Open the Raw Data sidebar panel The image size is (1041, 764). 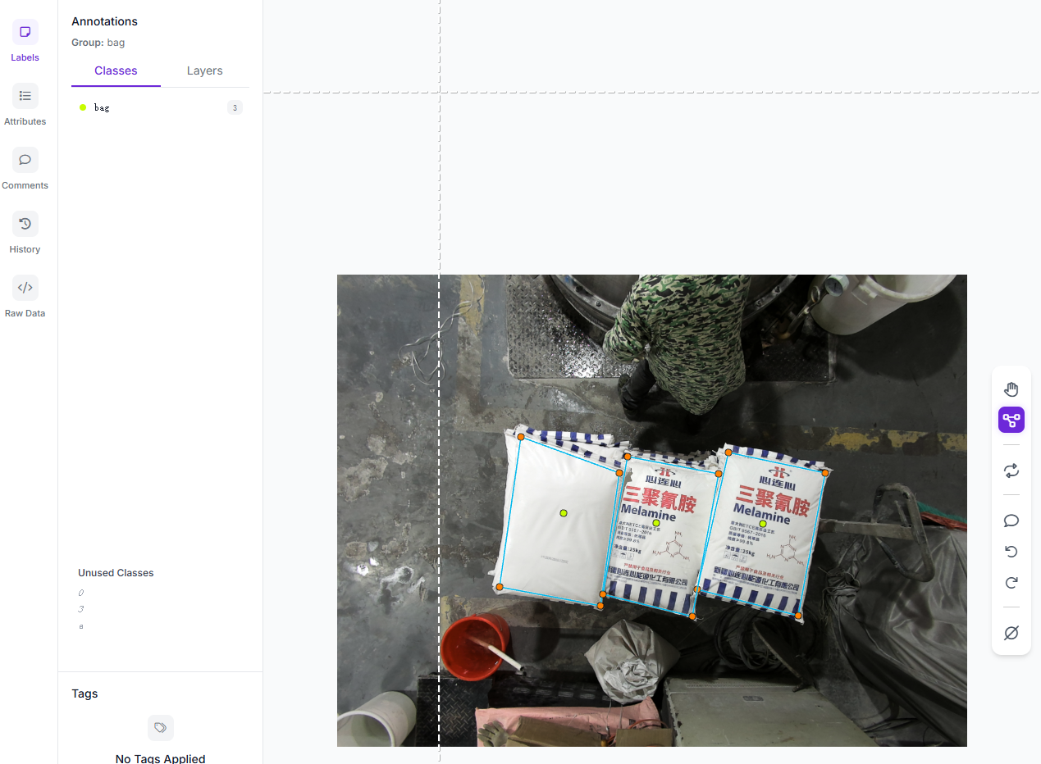[x=25, y=297]
